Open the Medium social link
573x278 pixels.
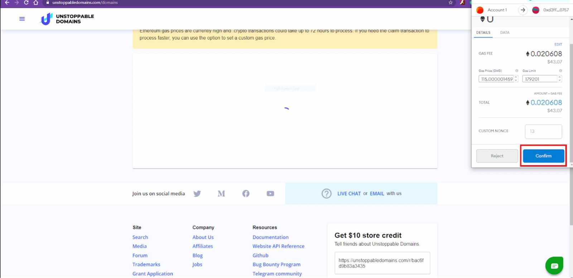tap(221, 193)
